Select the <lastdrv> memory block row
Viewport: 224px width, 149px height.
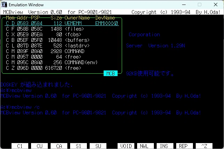[x=62, y=46]
